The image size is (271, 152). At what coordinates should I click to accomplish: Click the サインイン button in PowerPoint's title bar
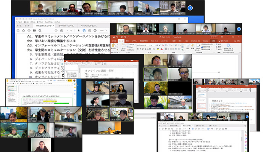point(214,37)
